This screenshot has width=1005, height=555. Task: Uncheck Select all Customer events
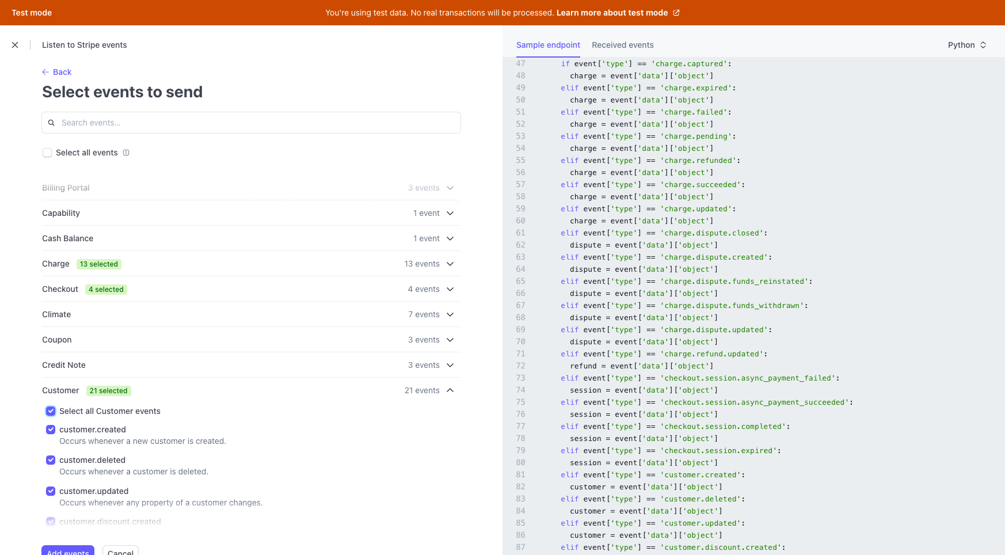pos(51,411)
